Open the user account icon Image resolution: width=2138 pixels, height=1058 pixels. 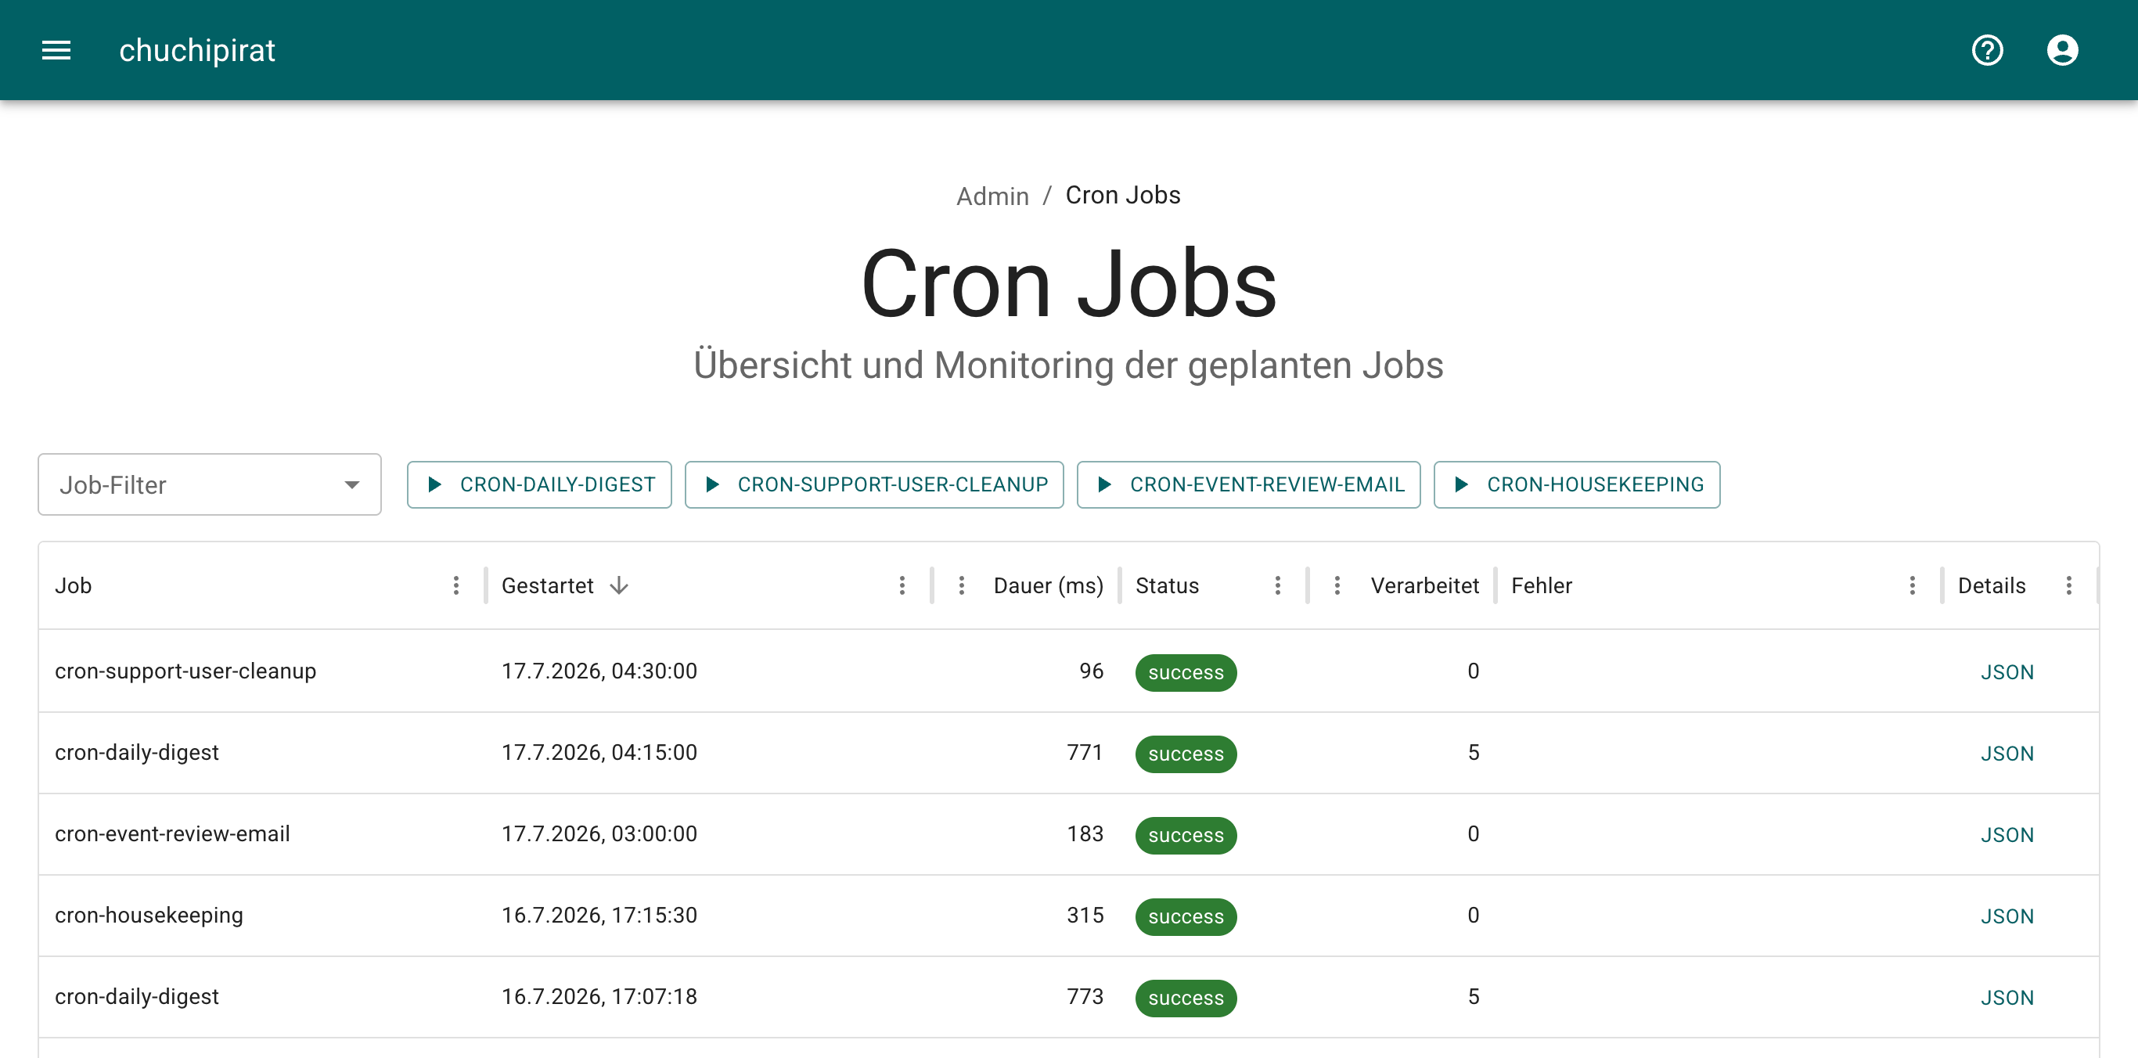tap(2061, 51)
